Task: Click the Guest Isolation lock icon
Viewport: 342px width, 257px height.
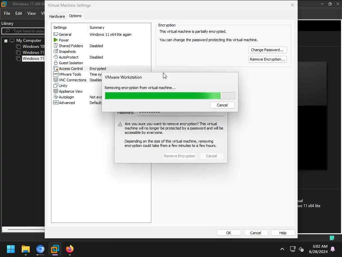Action: 56,63
